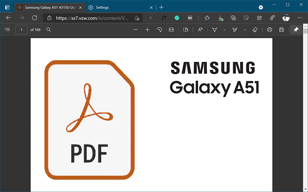308x192 pixels.
Task: Unpin the PDF toolbar
Action: click(x=296, y=30)
